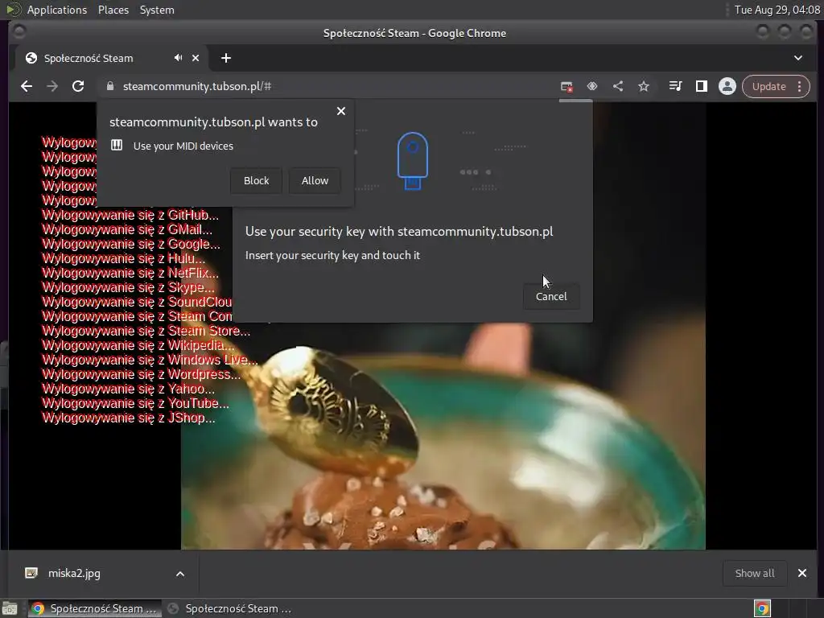Click the 'Wylogowywanie się z NetFlix...' line
The image size is (824, 618).
click(130, 274)
